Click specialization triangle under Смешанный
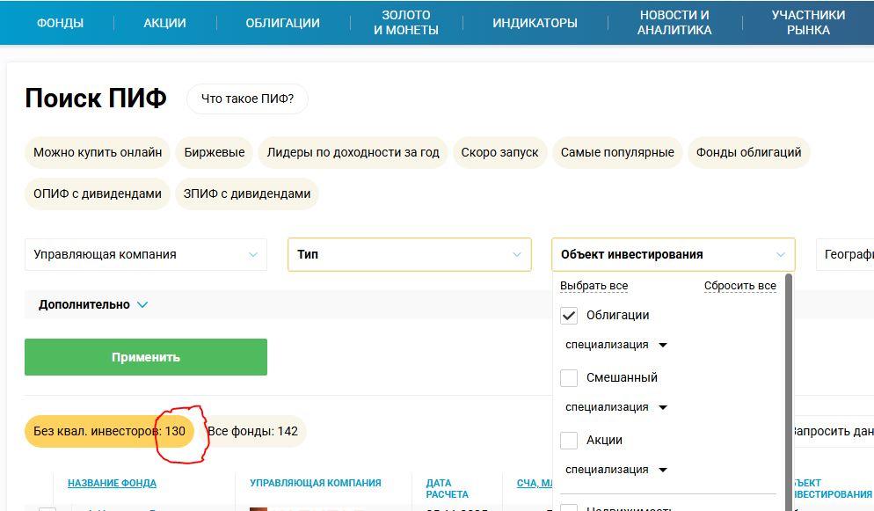The height and width of the screenshot is (511, 874). coord(663,407)
